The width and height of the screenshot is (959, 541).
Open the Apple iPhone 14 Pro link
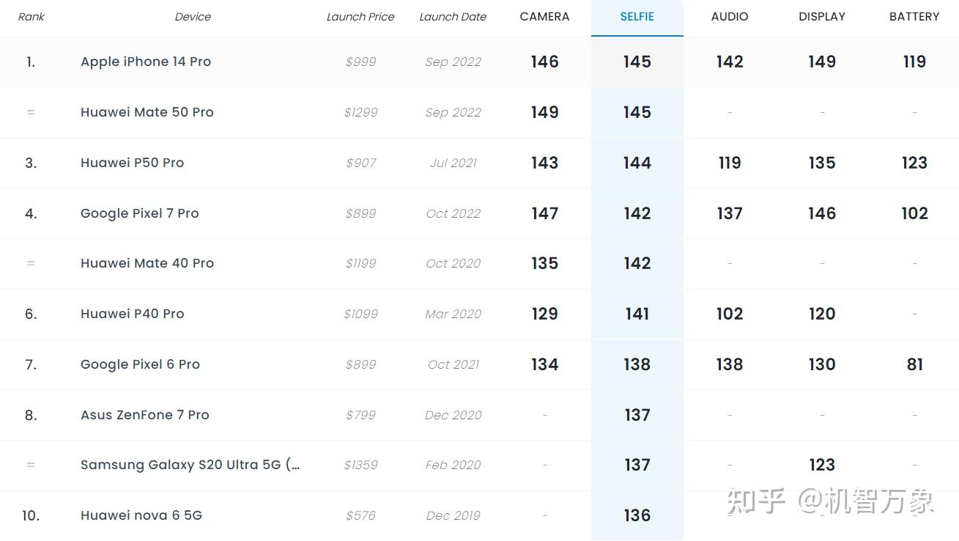[146, 62]
